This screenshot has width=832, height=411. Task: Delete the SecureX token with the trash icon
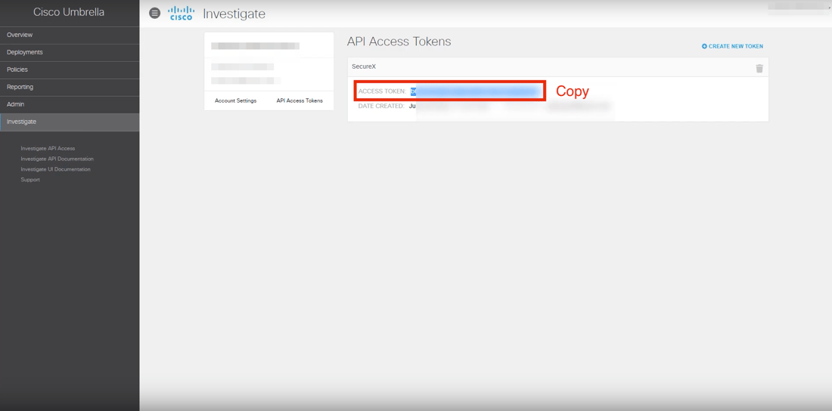coord(759,69)
